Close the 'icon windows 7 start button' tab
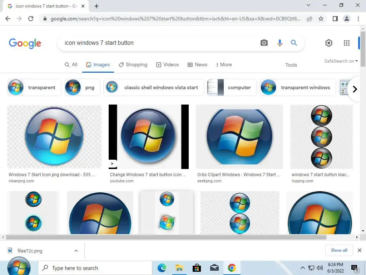The width and height of the screenshot is (366, 275). click(x=83, y=6)
